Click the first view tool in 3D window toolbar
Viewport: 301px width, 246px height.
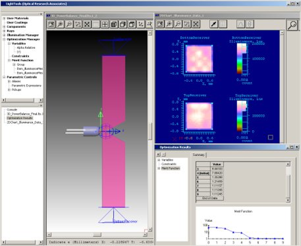51,24
